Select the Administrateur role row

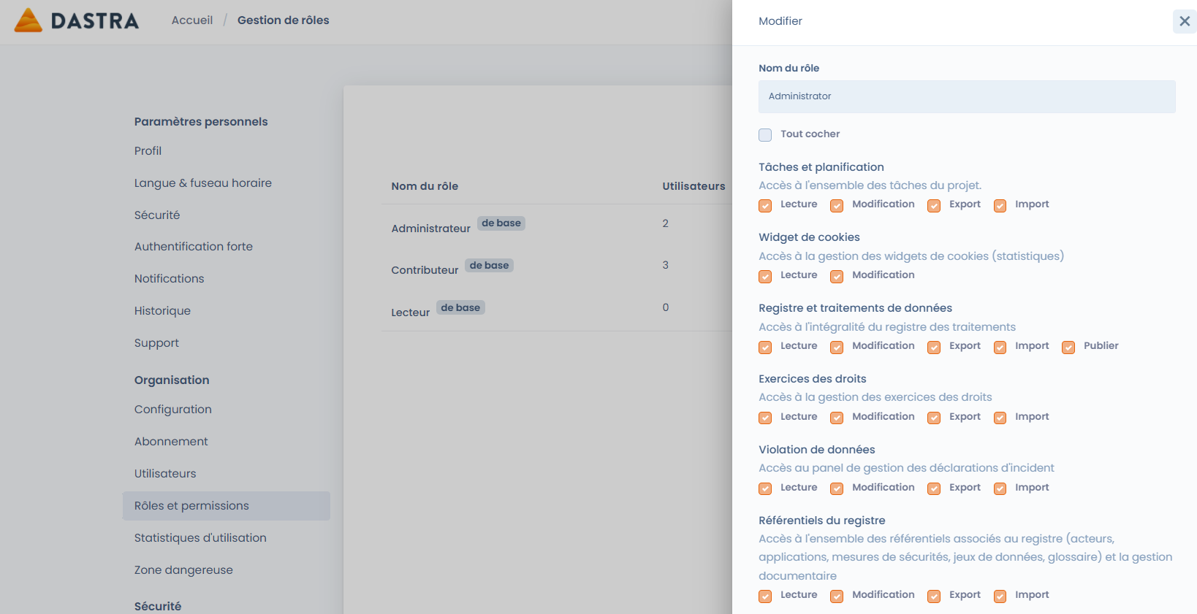click(430, 229)
